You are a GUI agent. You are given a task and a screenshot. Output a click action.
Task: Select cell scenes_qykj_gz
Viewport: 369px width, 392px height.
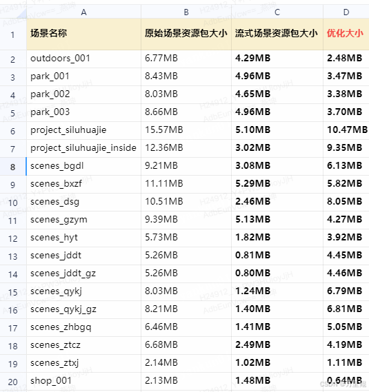point(83,310)
